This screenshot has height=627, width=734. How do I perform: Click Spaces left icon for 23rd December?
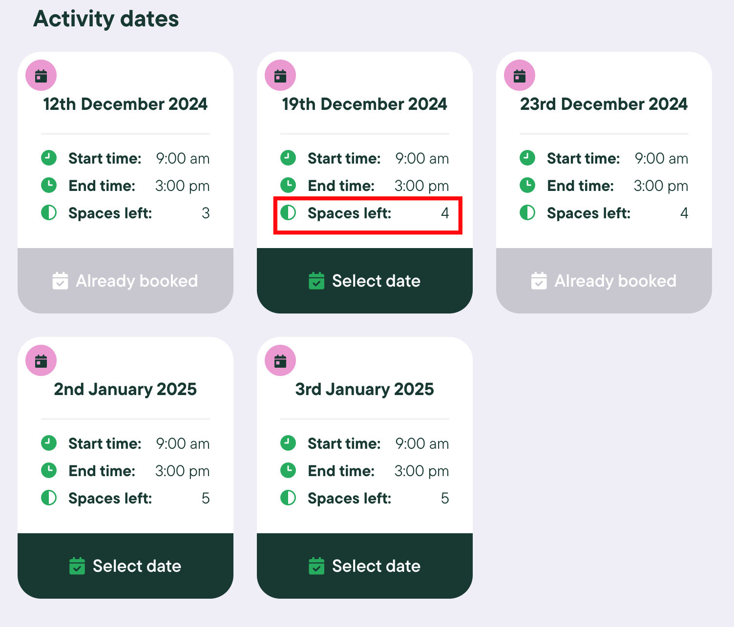(x=527, y=213)
